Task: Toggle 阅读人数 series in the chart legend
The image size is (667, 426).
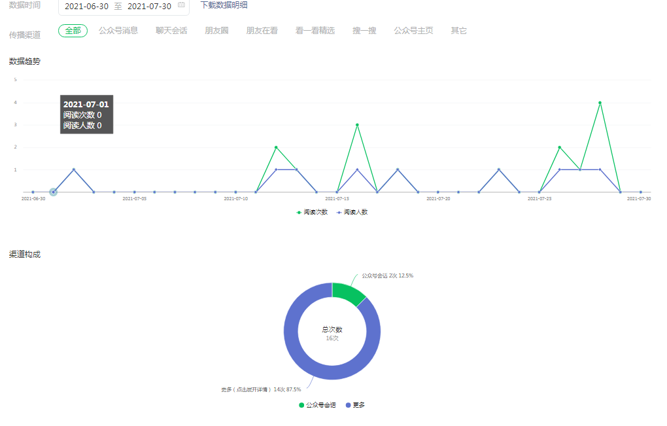Action: 352,212
